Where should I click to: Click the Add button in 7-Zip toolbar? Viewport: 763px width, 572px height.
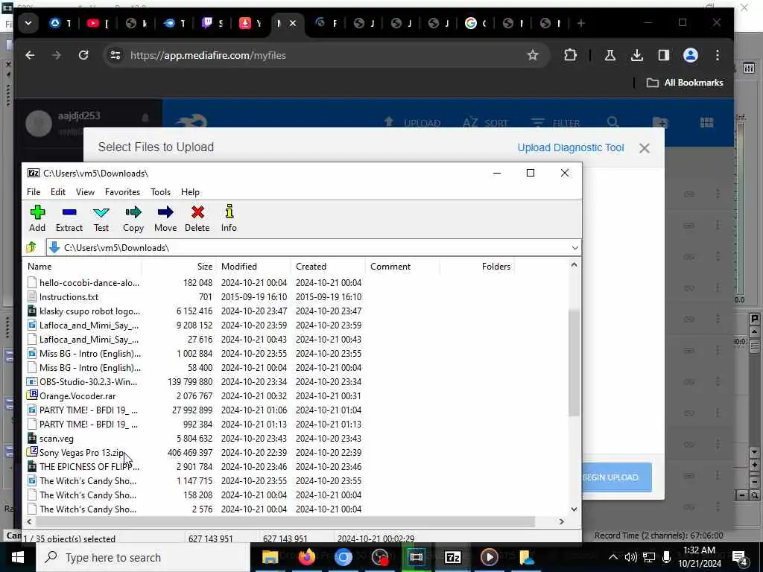tap(37, 218)
